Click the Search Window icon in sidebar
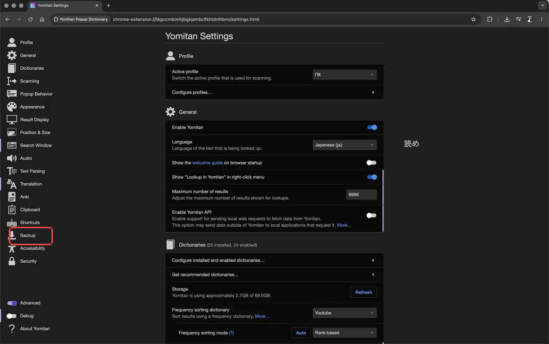This screenshot has width=549, height=344. pos(12,145)
